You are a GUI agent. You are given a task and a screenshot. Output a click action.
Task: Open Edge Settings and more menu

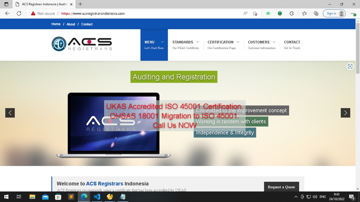[353, 13]
